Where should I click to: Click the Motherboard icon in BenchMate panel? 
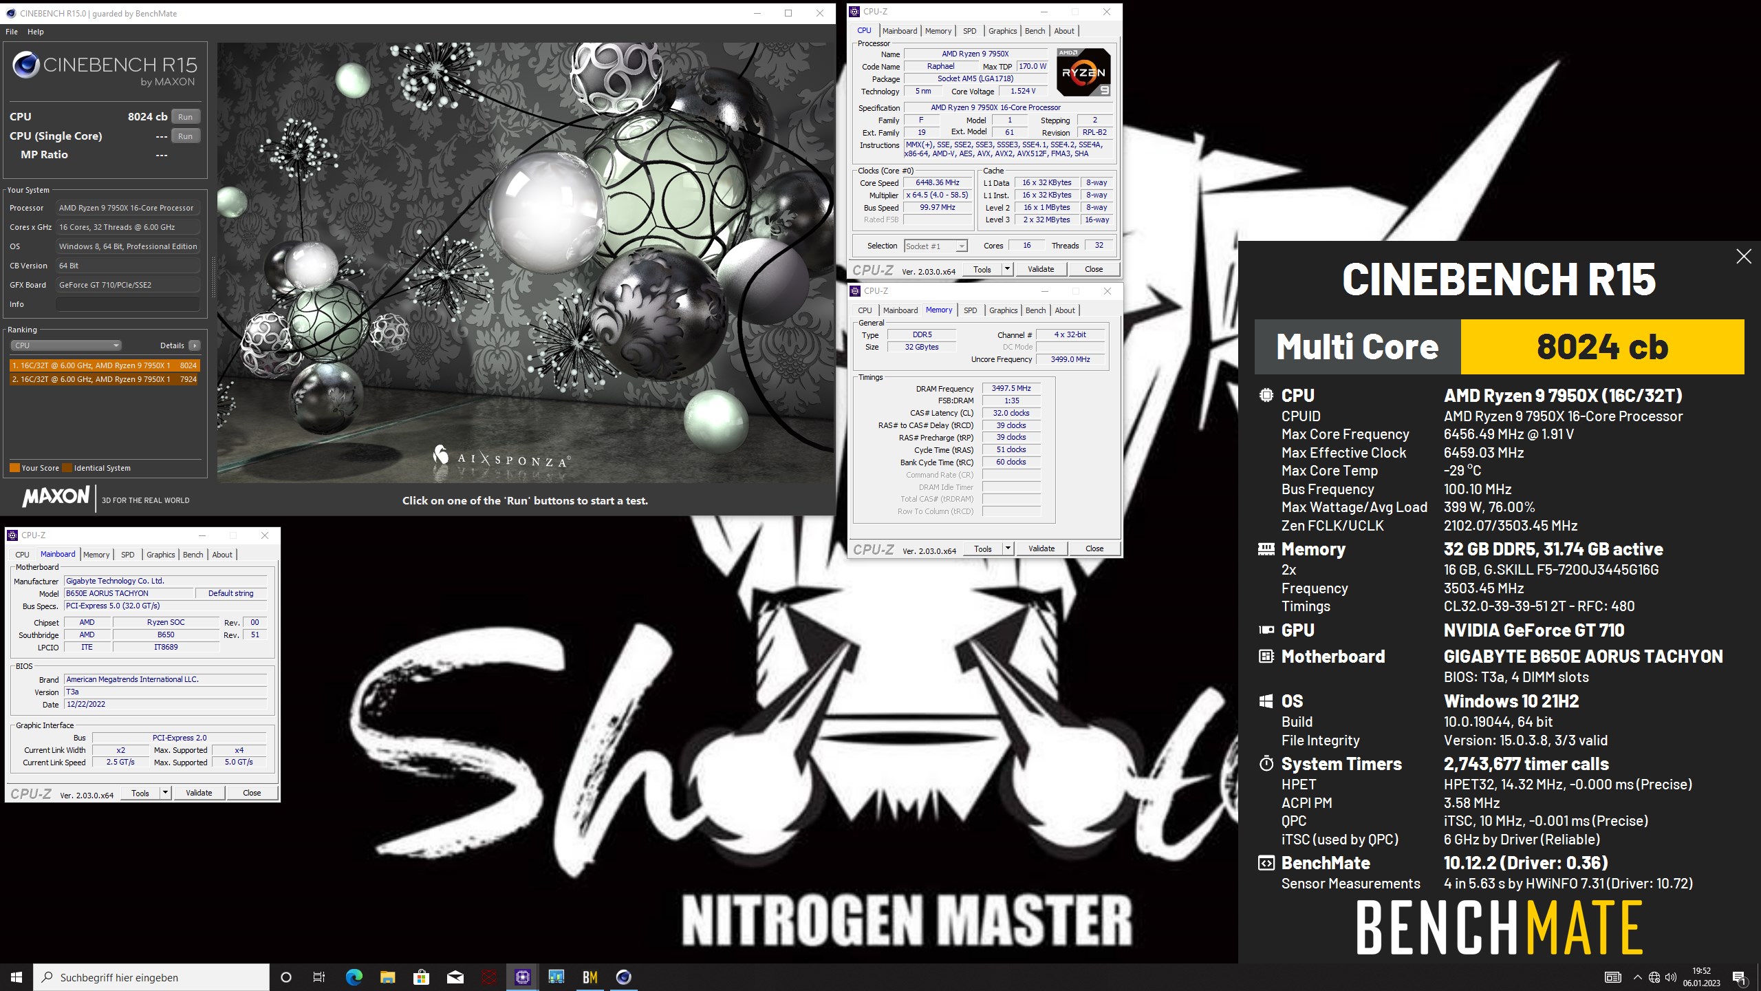[x=1266, y=656]
